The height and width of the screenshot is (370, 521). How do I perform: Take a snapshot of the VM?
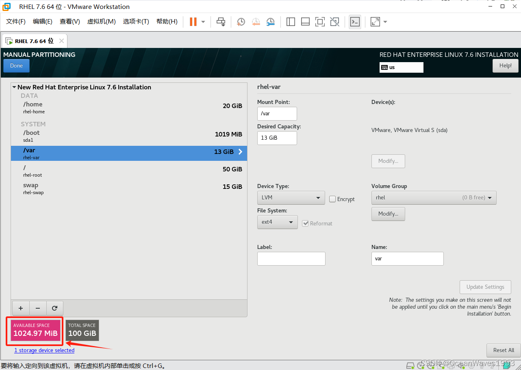[241, 22]
